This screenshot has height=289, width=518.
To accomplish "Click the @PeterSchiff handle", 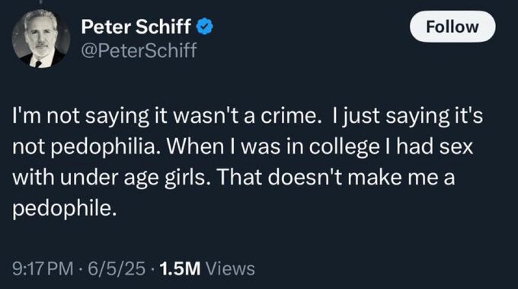I will (x=139, y=50).
